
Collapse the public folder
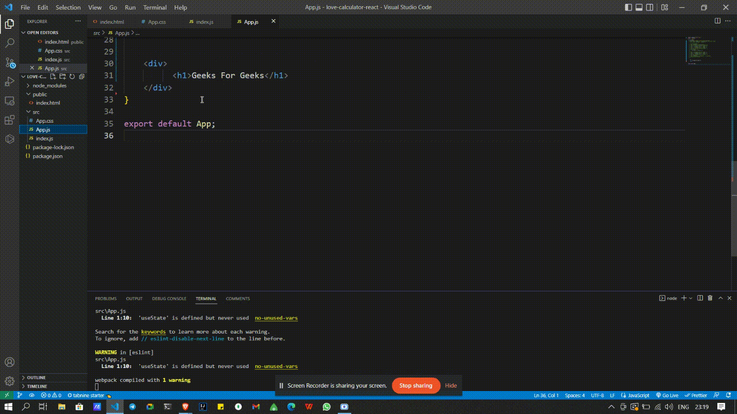pos(40,94)
